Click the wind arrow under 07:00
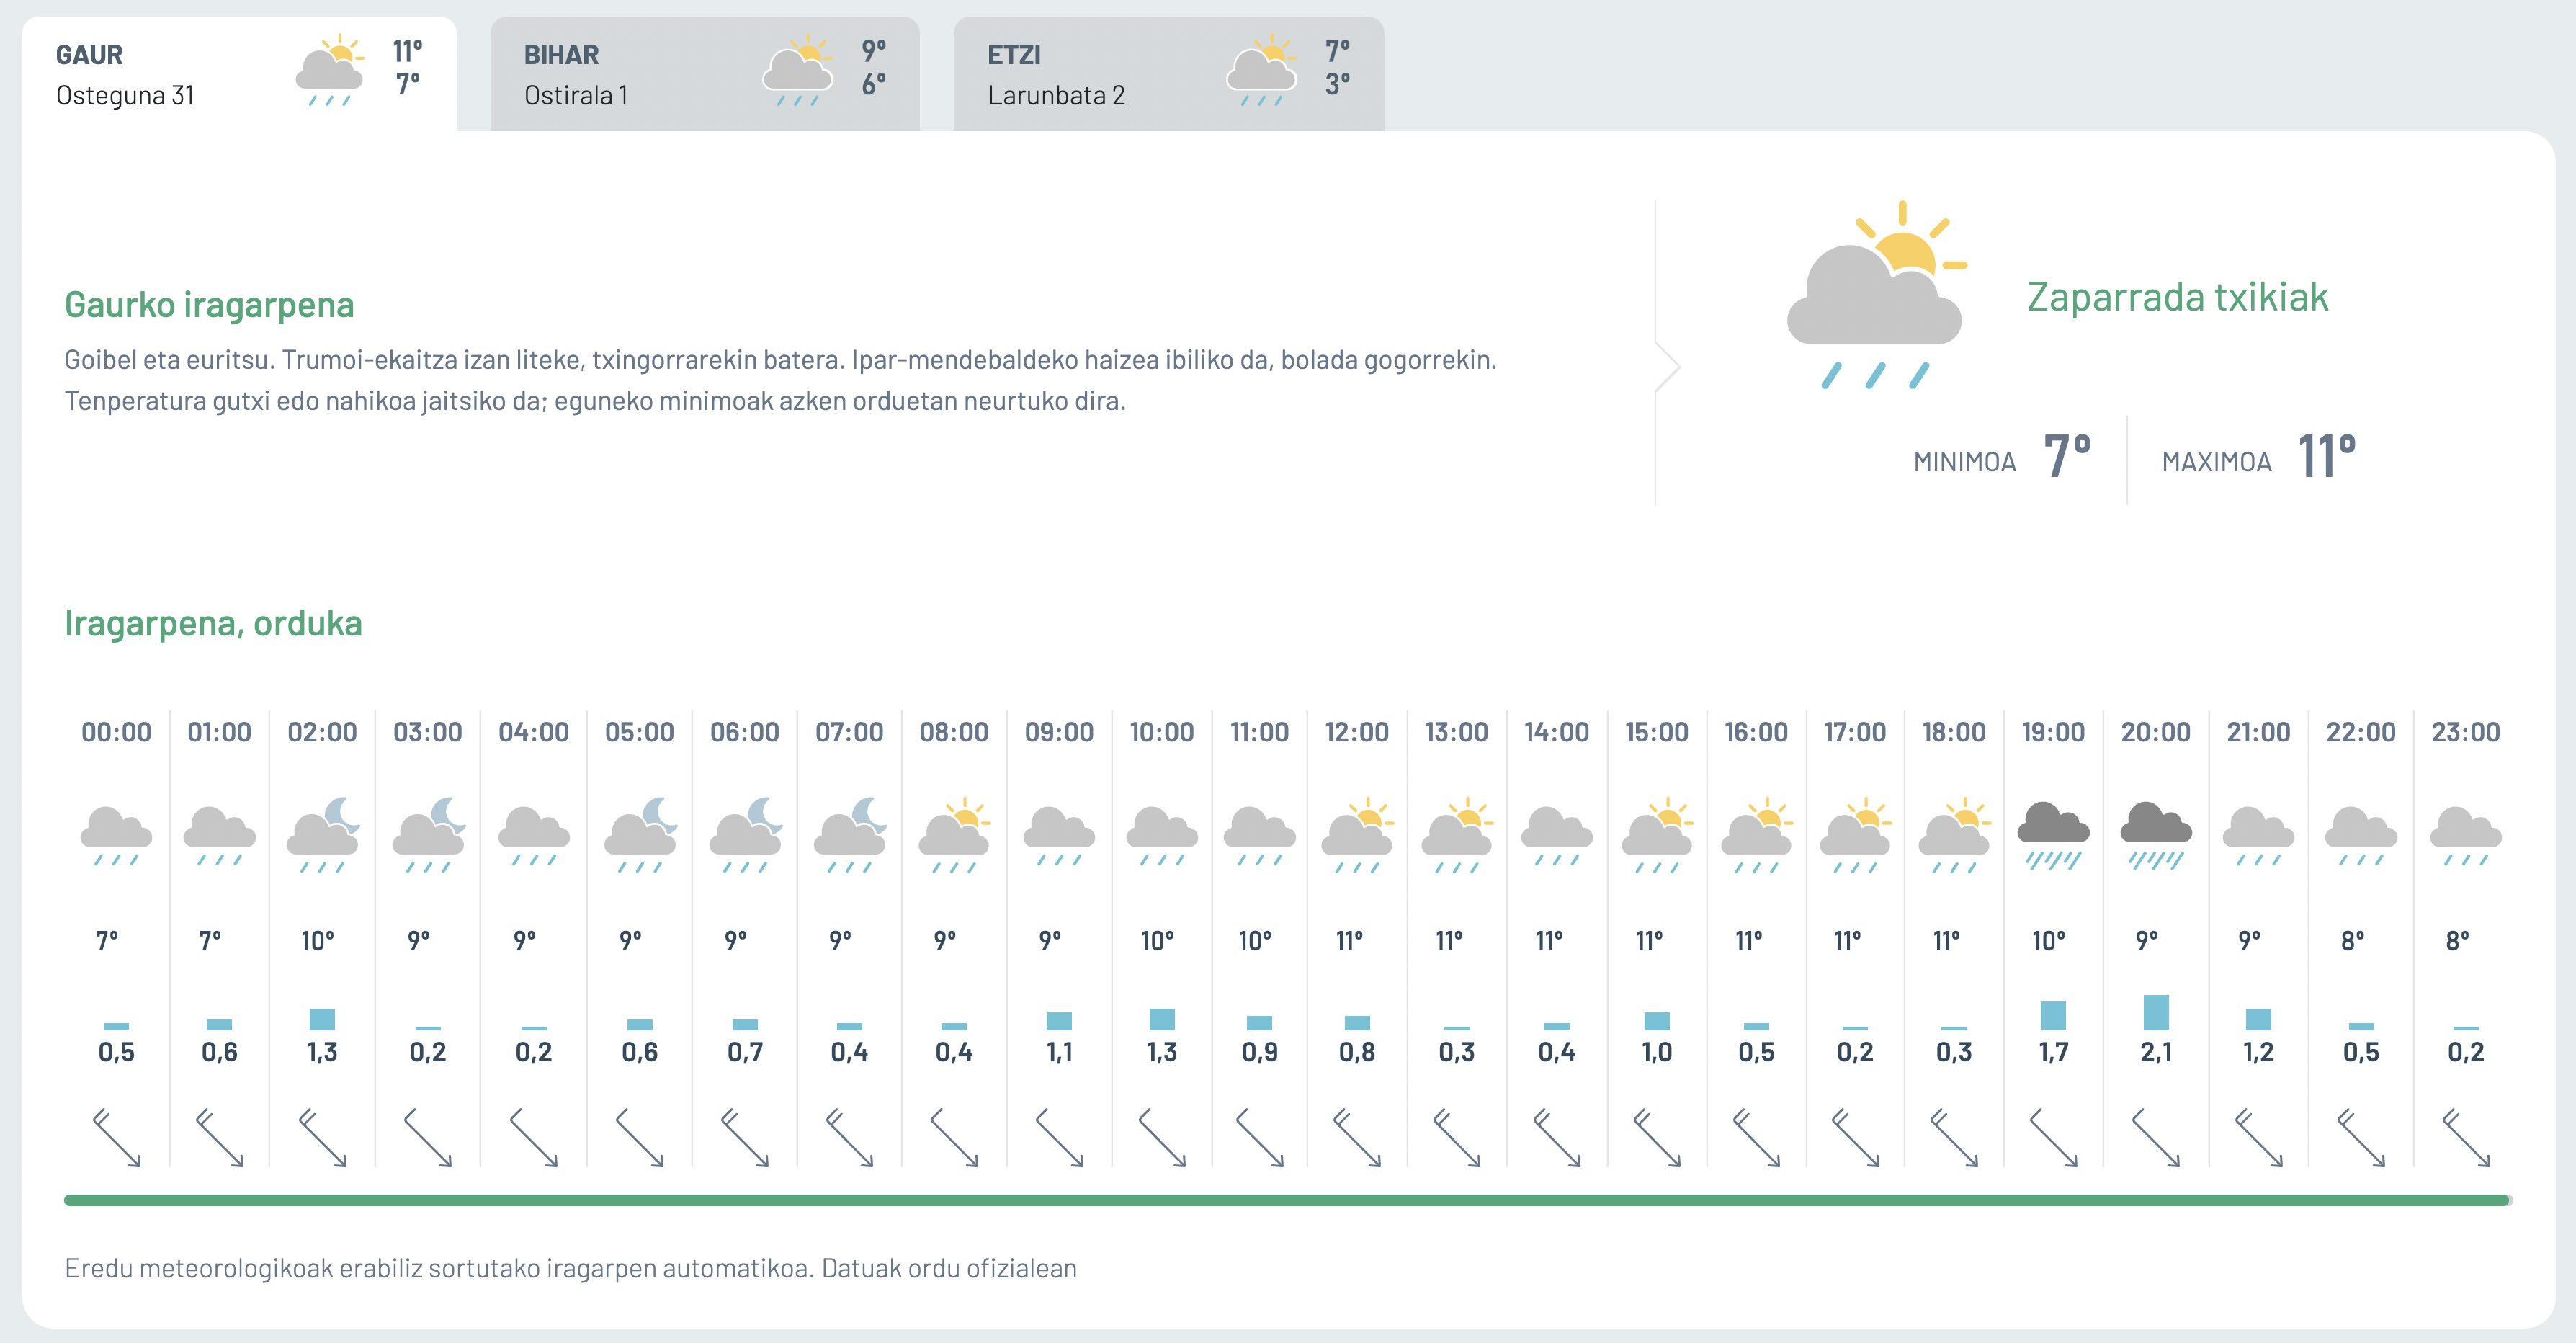 pyautogui.click(x=850, y=1137)
